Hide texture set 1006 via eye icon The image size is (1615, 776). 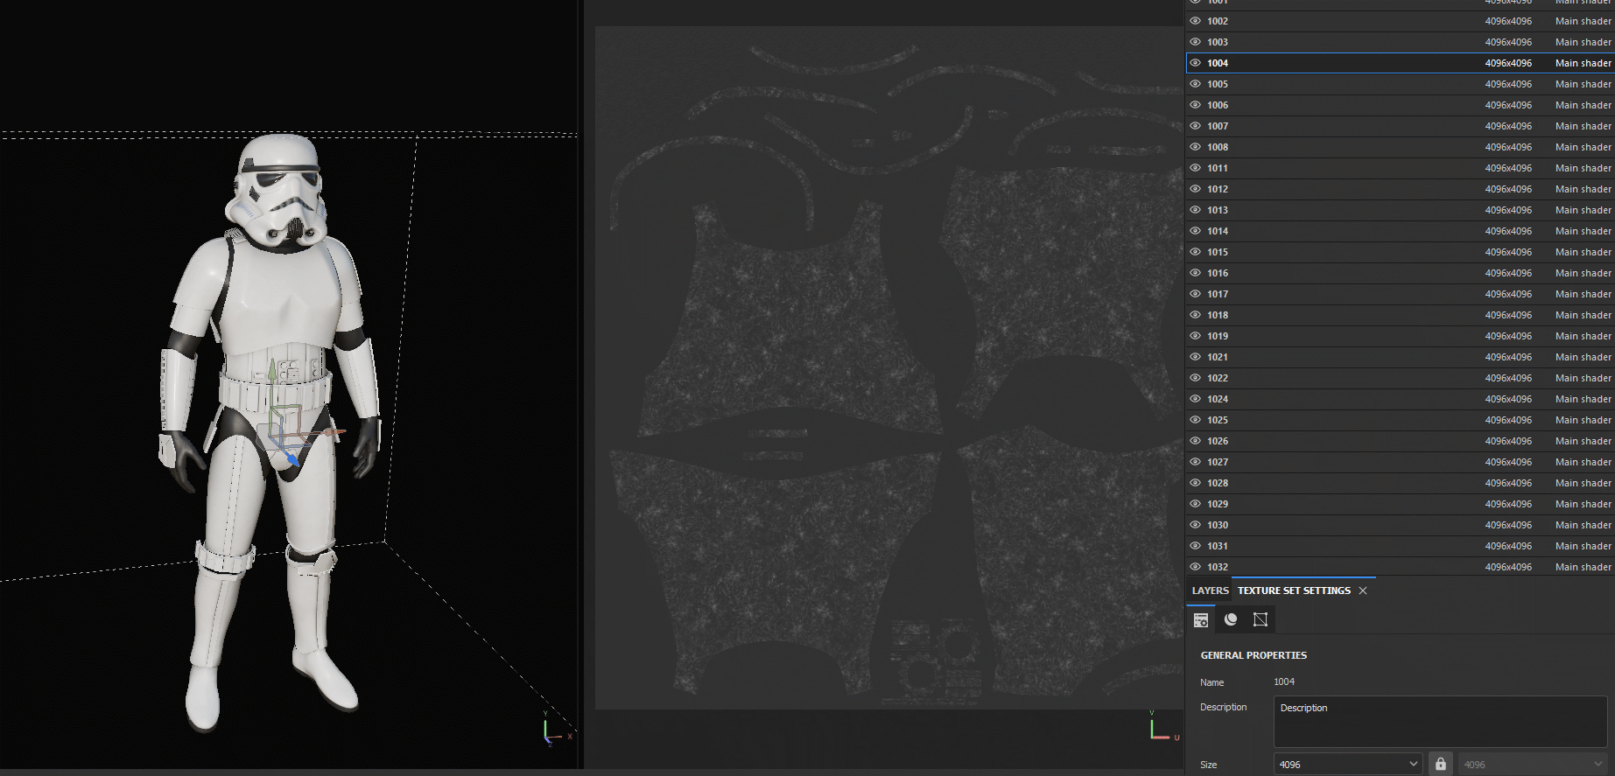pyautogui.click(x=1195, y=105)
